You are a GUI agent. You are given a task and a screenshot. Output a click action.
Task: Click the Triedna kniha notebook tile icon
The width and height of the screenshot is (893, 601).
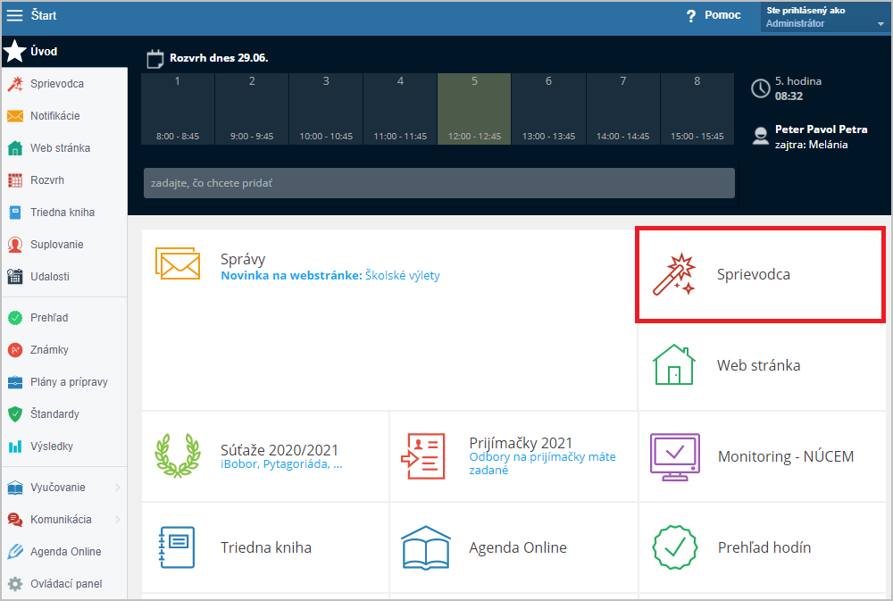point(177,547)
